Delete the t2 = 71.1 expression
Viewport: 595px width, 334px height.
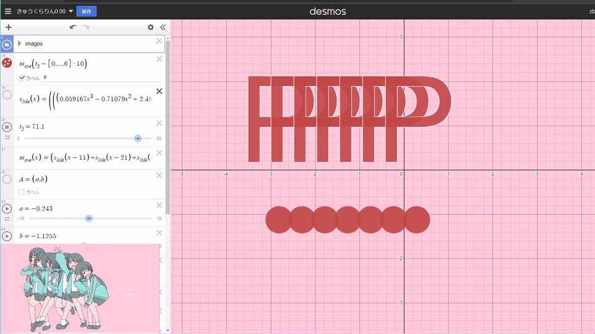(159, 123)
